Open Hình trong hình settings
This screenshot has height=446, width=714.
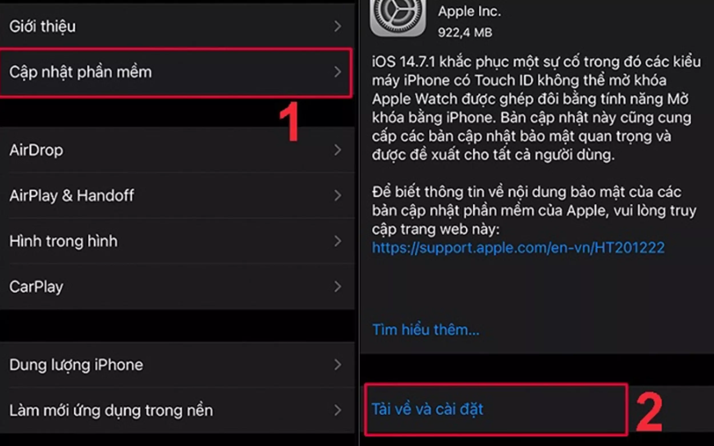point(175,241)
